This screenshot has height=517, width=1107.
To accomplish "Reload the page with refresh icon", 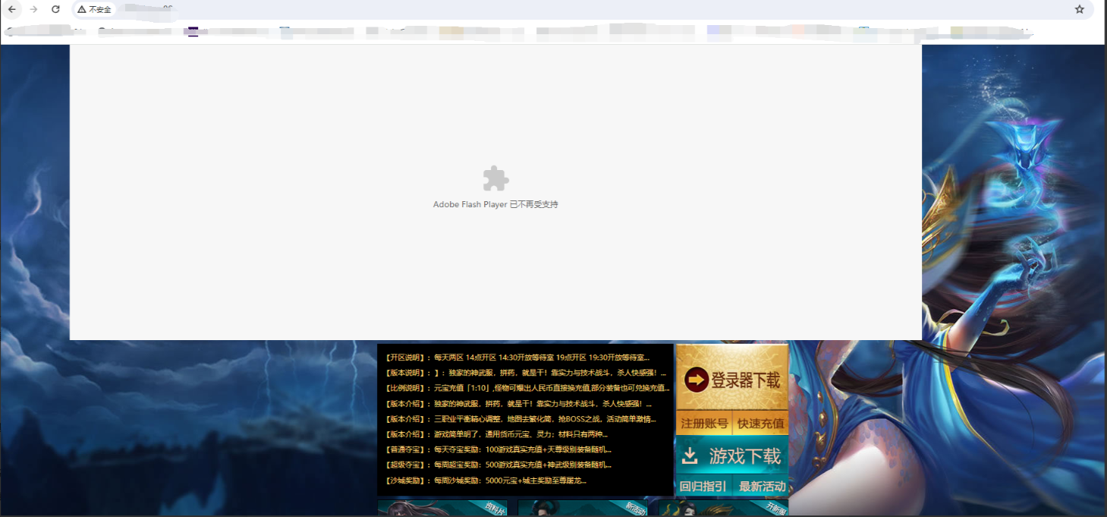I will [55, 9].
